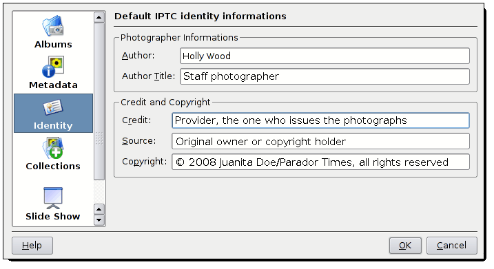Confirm settings with the OK button

click(405, 246)
